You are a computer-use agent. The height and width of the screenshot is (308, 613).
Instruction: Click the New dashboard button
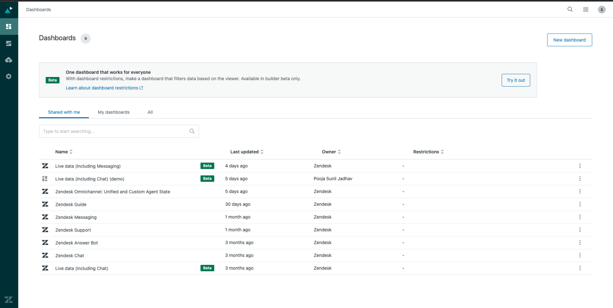[569, 40]
